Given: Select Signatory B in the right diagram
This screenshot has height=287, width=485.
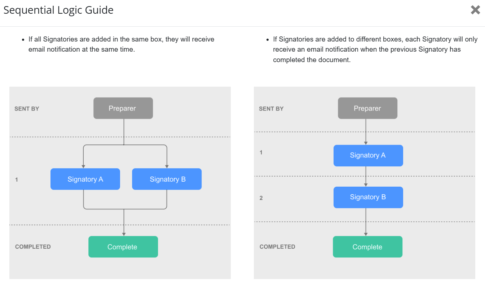Looking at the screenshot, I should coord(368,197).
